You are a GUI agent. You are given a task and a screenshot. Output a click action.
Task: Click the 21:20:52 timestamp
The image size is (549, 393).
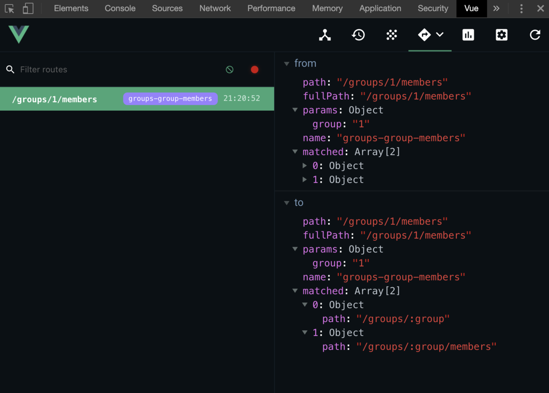coord(242,99)
